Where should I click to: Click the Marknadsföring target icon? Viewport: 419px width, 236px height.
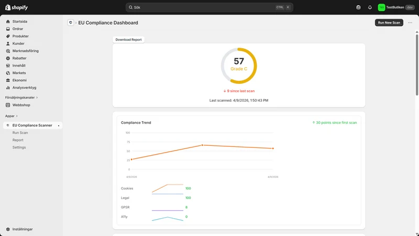pos(8,51)
